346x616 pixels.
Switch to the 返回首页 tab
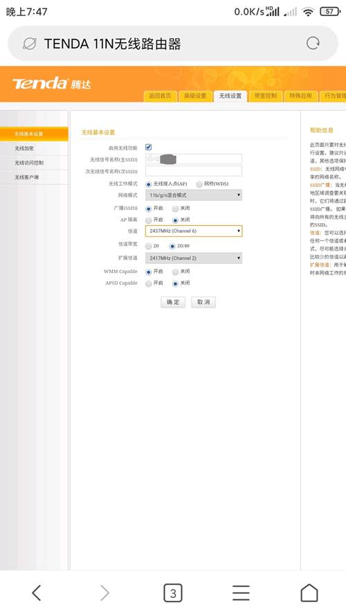pos(160,96)
